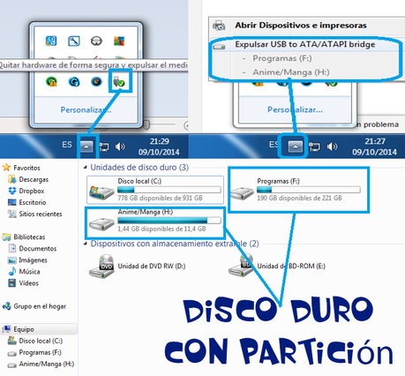Open the clock showing 21:27 09/10/2014

[x=374, y=147]
